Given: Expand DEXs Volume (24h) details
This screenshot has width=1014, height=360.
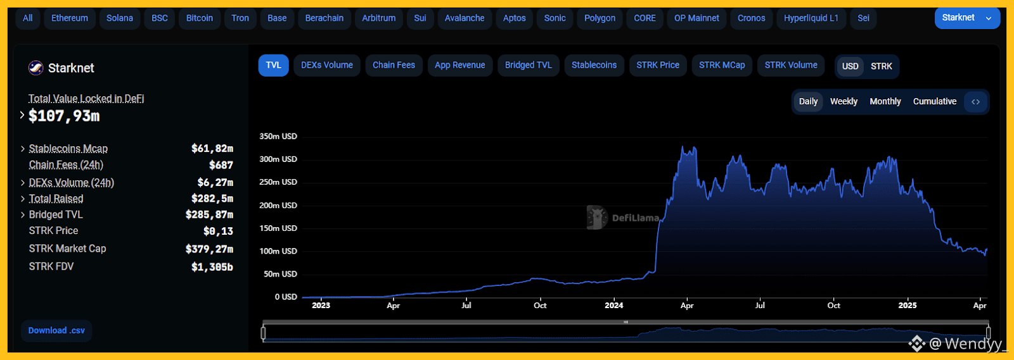Looking at the screenshot, I should (x=23, y=183).
